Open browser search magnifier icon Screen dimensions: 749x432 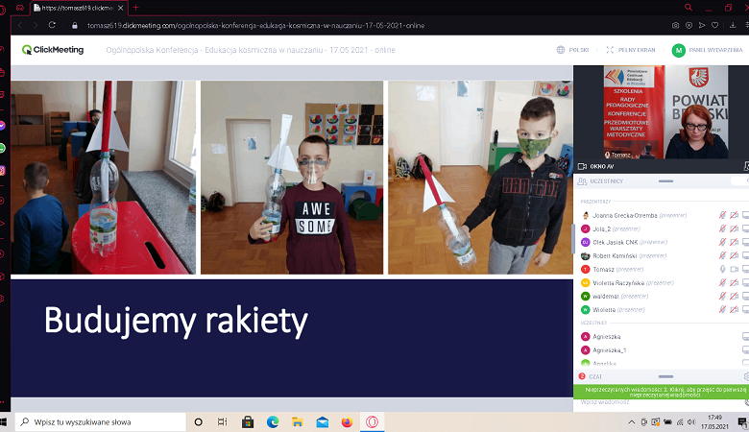[x=689, y=7]
